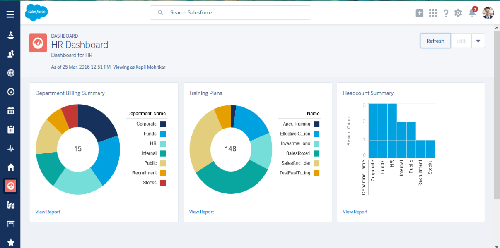Click the TestPastTr...ing orange legend swatch
500x248 pixels.
(316, 173)
